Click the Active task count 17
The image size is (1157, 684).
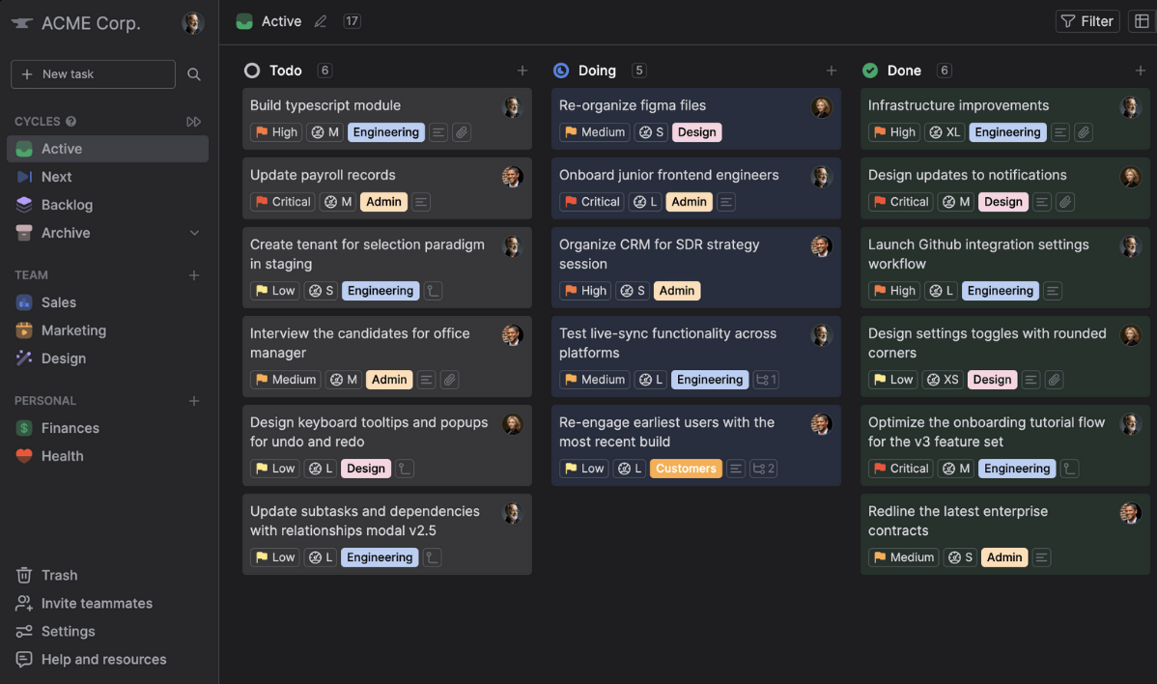(x=352, y=21)
